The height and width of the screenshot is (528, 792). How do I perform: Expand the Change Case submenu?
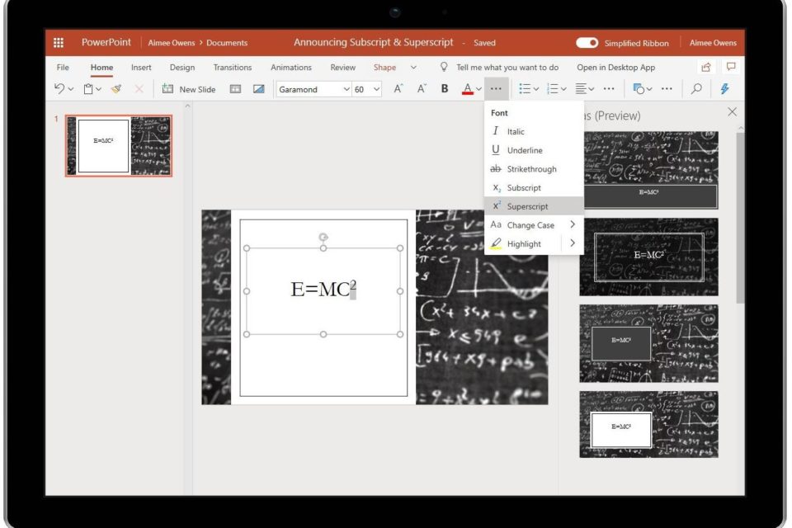pos(534,225)
